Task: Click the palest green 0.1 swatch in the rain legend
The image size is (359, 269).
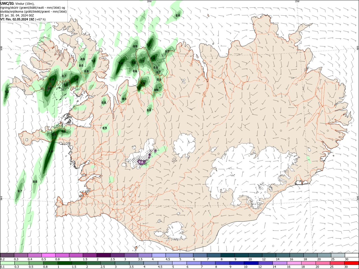Action: tap(7, 263)
